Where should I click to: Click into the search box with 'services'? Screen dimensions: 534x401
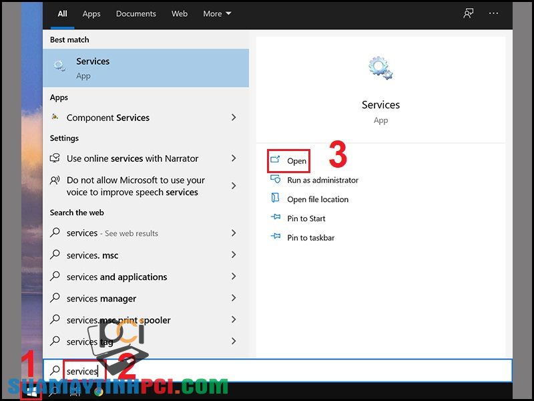(278, 371)
